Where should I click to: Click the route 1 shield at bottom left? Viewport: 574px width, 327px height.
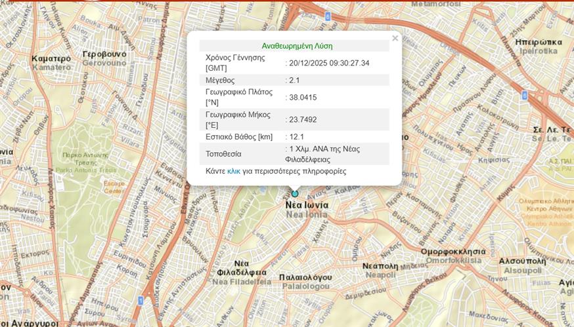tap(141, 300)
